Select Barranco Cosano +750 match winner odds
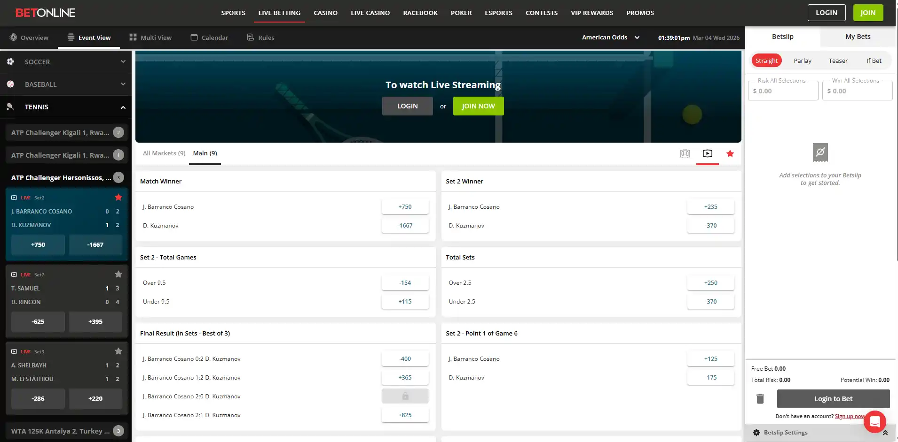This screenshot has height=442, width=898. pos(405,206)
